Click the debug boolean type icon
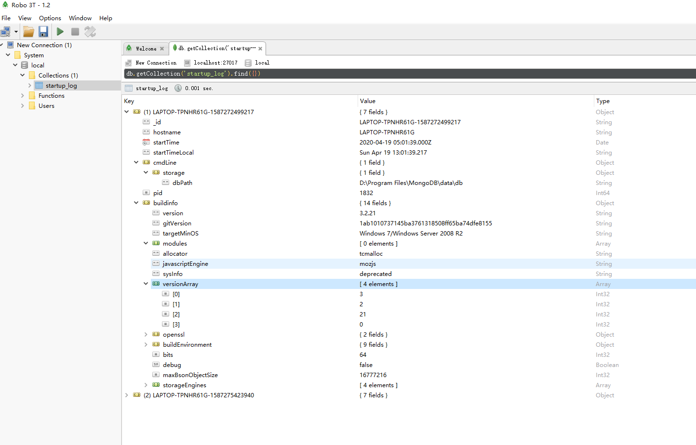 (156, 365)
